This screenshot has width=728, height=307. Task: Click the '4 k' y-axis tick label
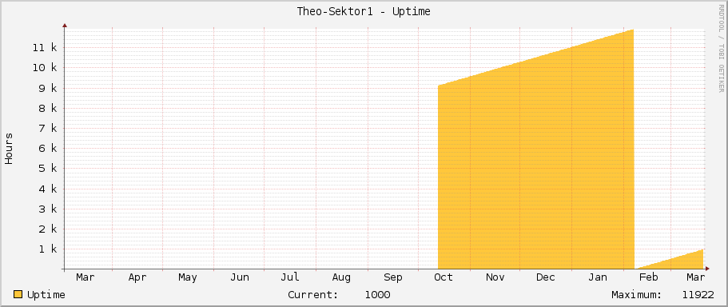[x=47, y=189]
